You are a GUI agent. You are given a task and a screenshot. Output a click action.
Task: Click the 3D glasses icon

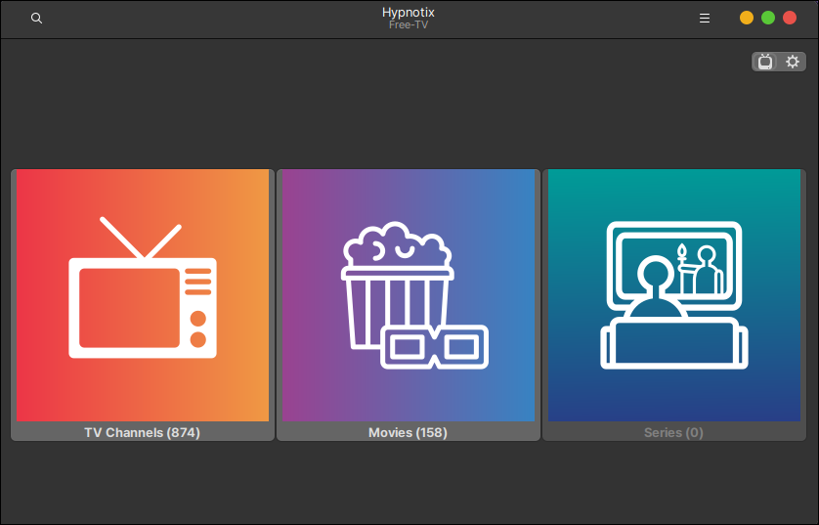pyautogui.click(x=434, y=346)
